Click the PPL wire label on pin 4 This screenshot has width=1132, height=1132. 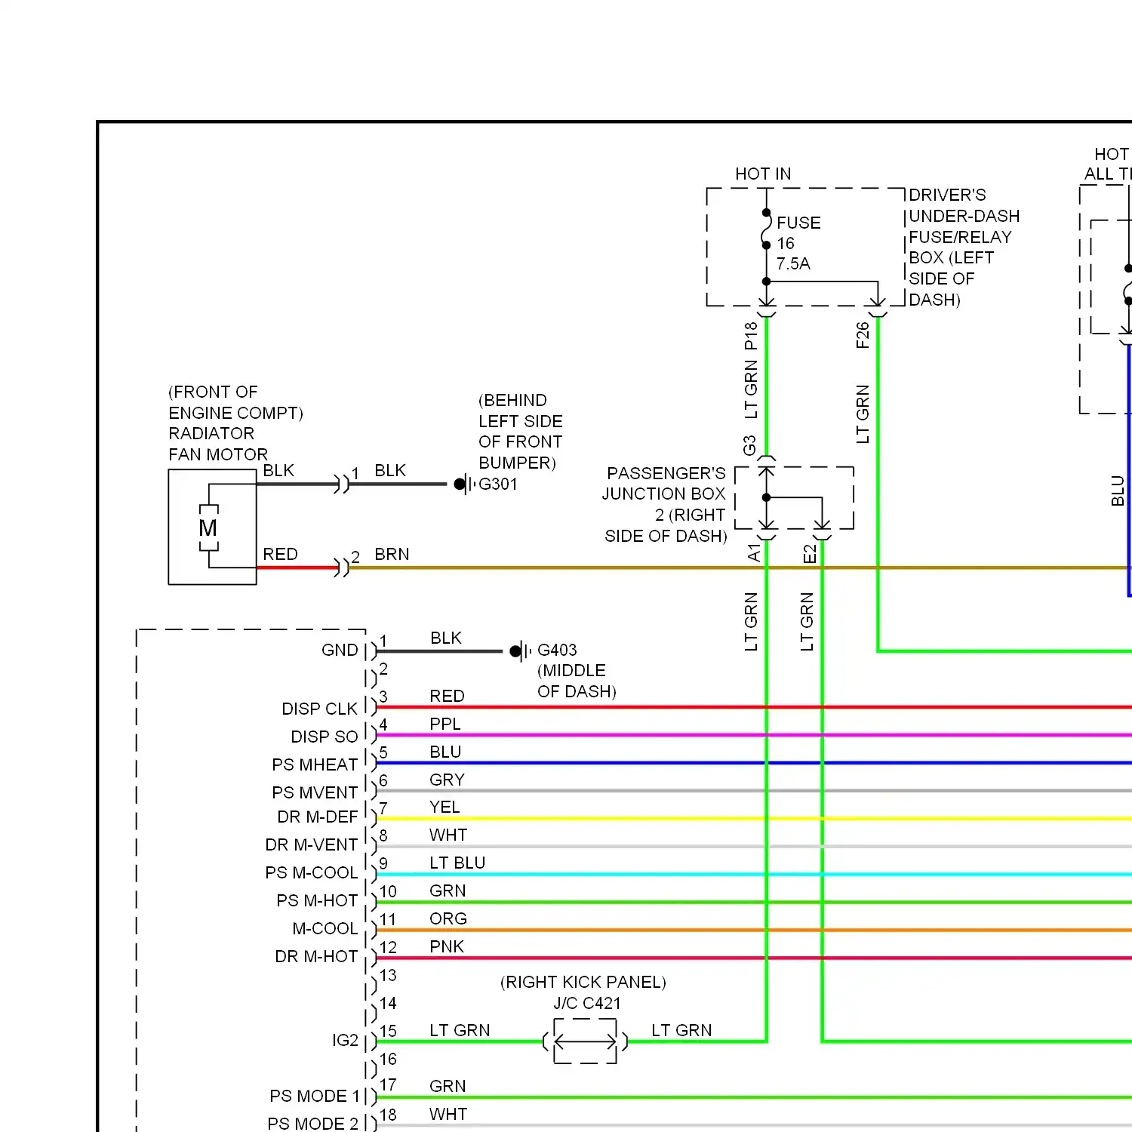click(x=444, y=724)
